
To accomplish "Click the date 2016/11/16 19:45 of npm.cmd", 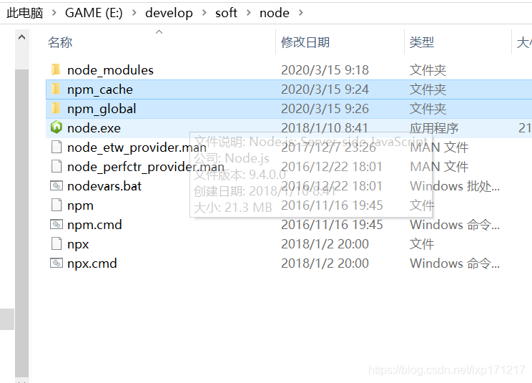I will pos(332,225).
